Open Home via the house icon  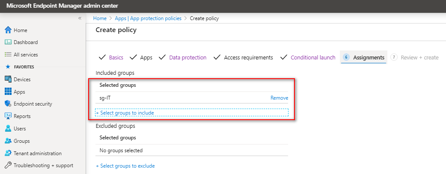coord(8,30)
